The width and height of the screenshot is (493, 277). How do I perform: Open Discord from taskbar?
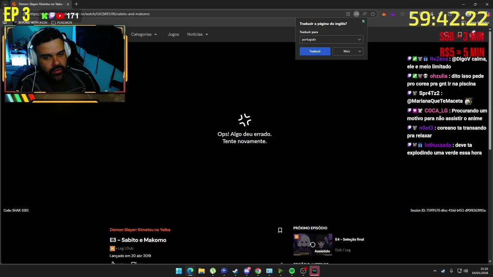(247, 271)
